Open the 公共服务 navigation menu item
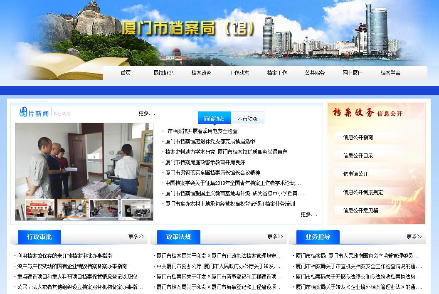This screenshot has width=439, height=294. click(315, 73)
